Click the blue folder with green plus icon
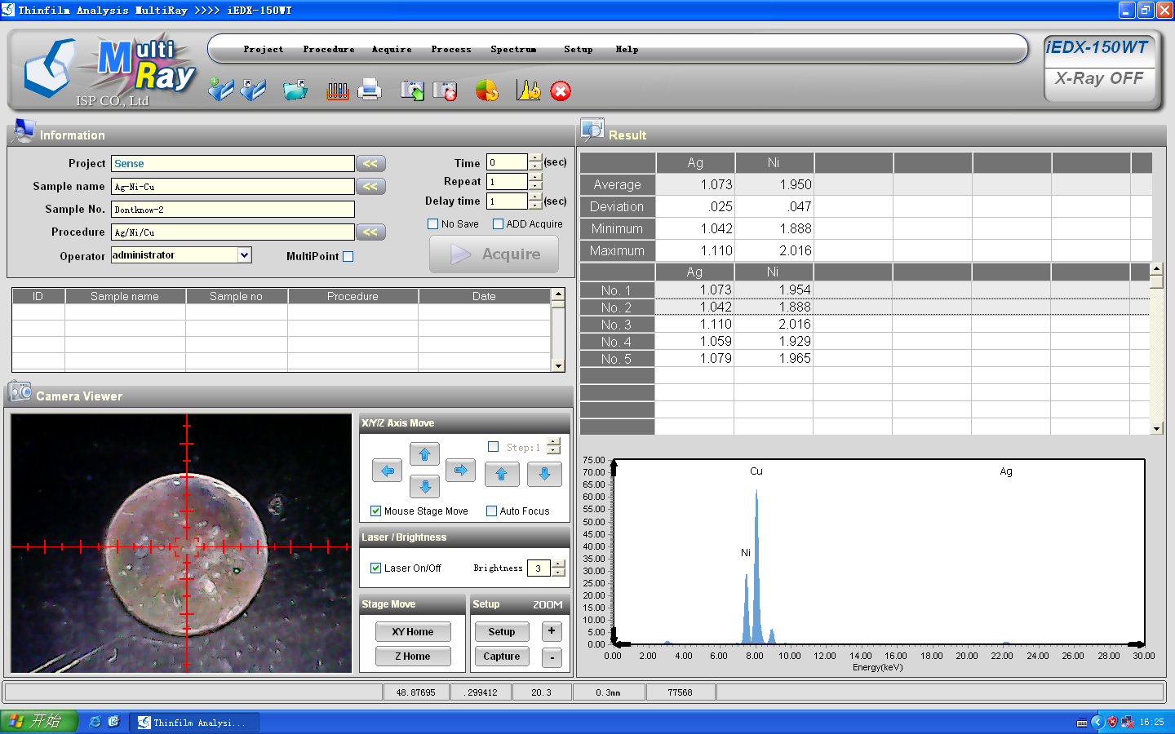Viewport: 1175px width, 734px height. (x=220, y=89)
